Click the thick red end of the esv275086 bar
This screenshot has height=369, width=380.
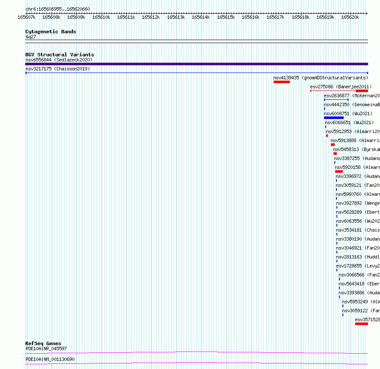pos(362,91)
